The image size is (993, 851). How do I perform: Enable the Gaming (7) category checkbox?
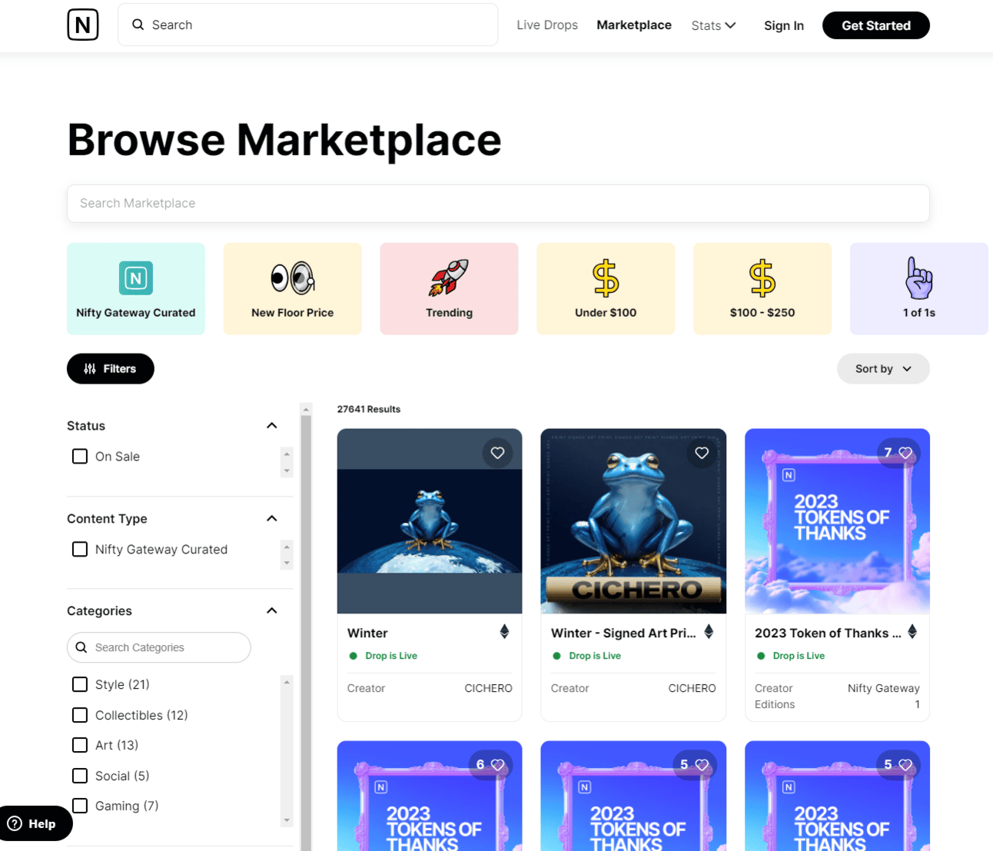[80, 806]
